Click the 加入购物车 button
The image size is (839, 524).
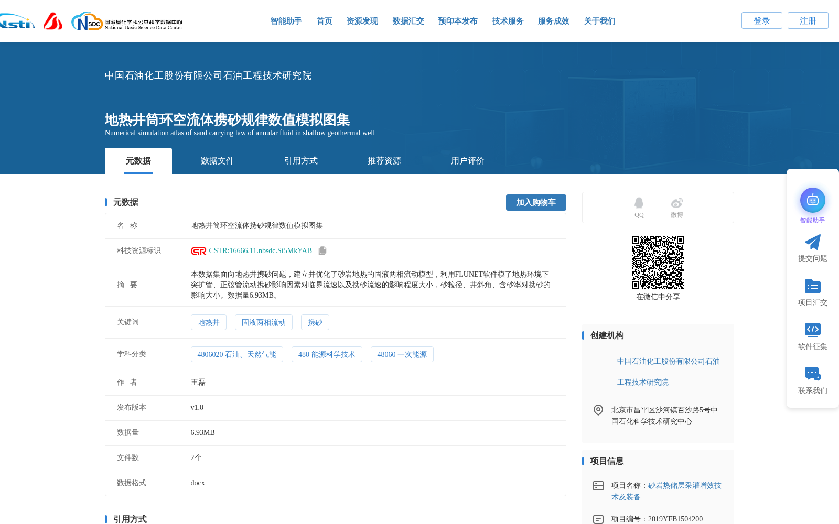click(x=536, y=202)
